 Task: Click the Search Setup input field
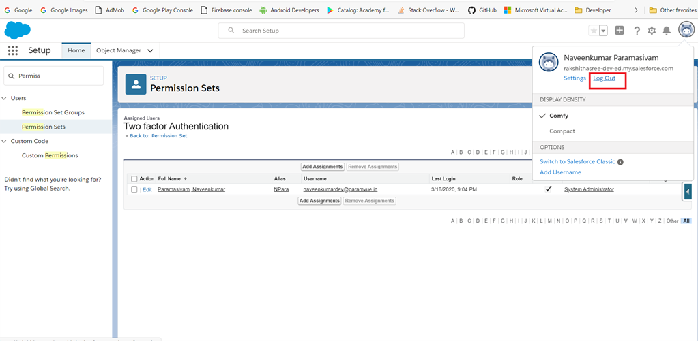click(x=341, y=31)
